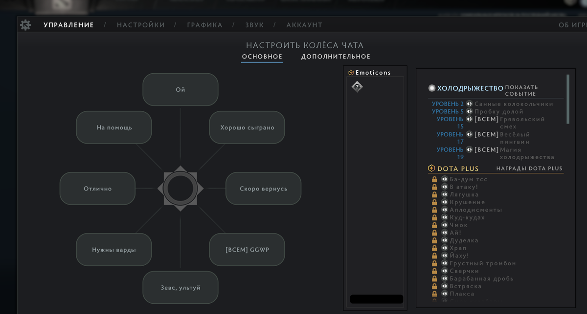Click the ХОЛОДРЫЖЕСТВО section heading

(470, 88)
